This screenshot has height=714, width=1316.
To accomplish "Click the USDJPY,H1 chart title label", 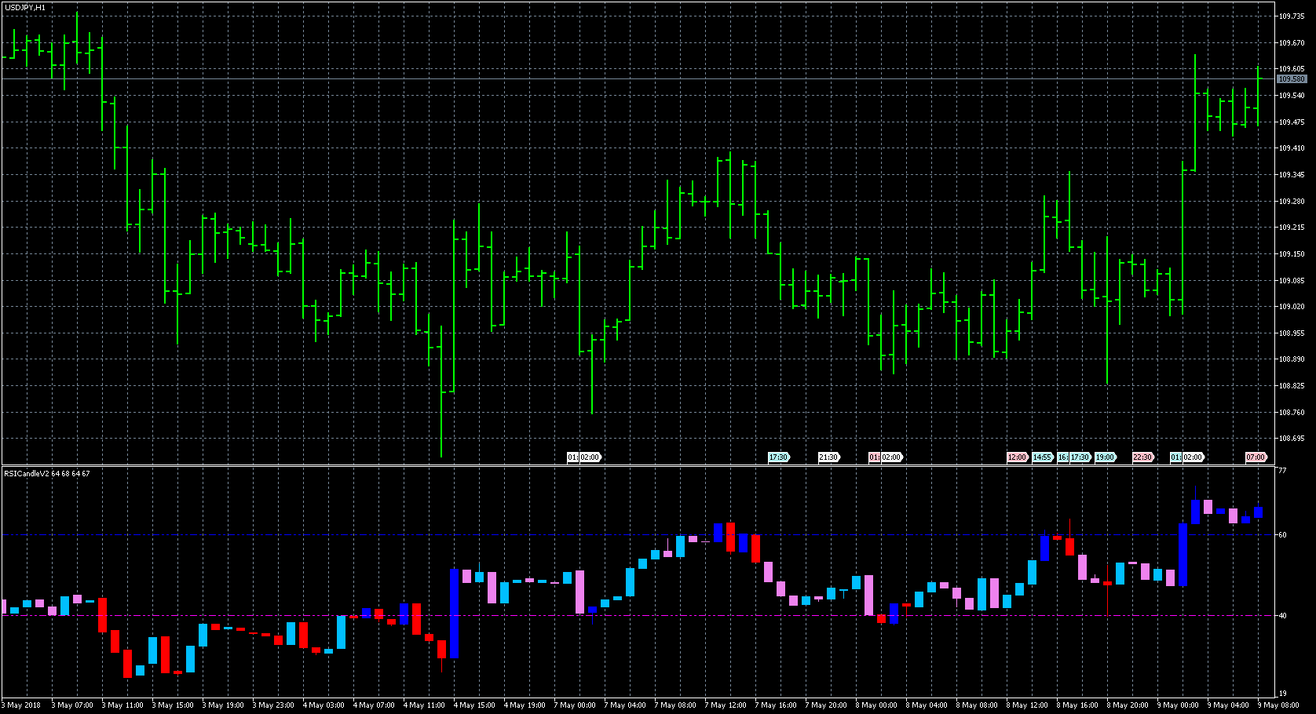I will point(25,7).
